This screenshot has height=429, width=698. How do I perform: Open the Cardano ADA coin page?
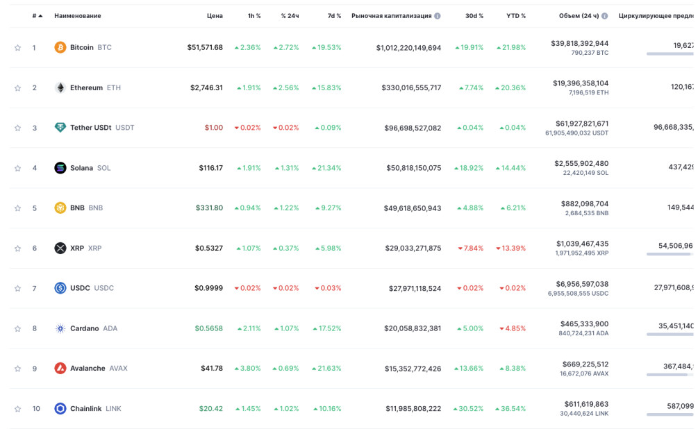[94, 328]
